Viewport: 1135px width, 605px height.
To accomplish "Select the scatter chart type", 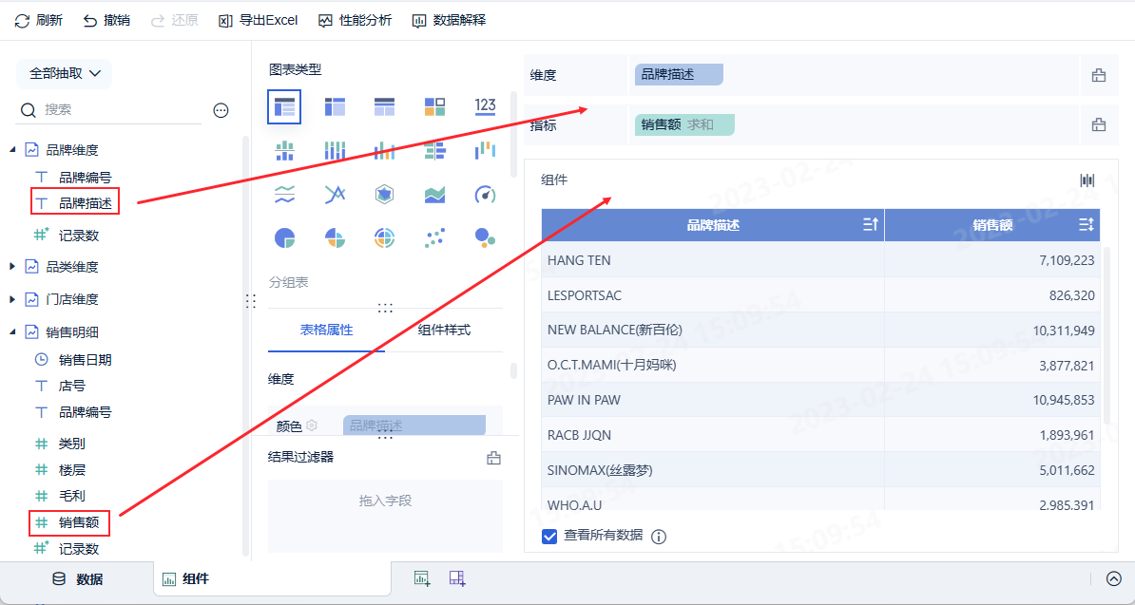I will pyautogui.click(x=434, y=237).
